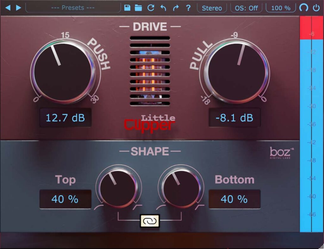Open the Stereo channel mode selector
The image size is (324, 249).
211,8
